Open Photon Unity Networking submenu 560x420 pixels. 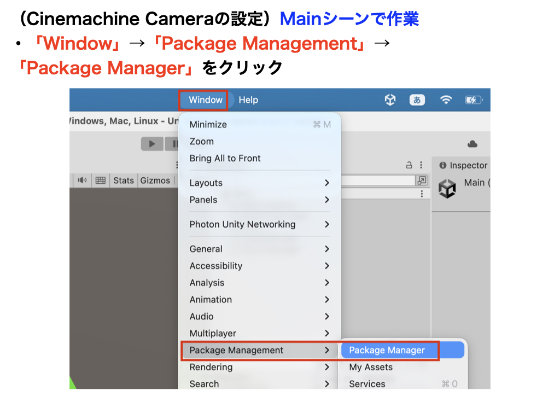(260, 224)
